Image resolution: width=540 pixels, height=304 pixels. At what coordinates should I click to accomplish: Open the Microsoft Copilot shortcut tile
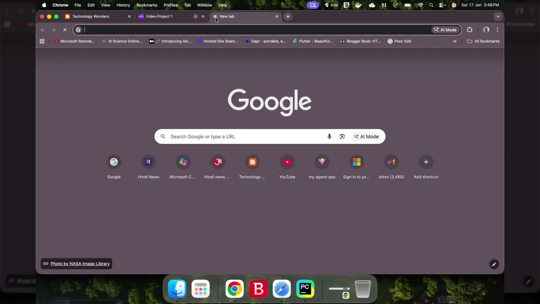183,167
